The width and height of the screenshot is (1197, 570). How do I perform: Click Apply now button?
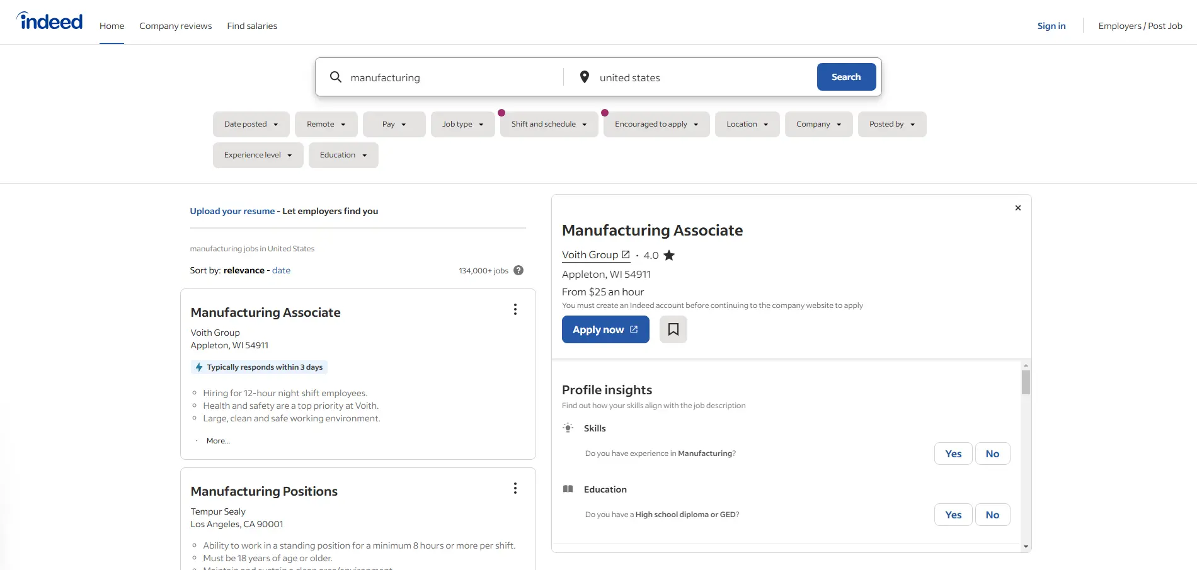point(605,329)
